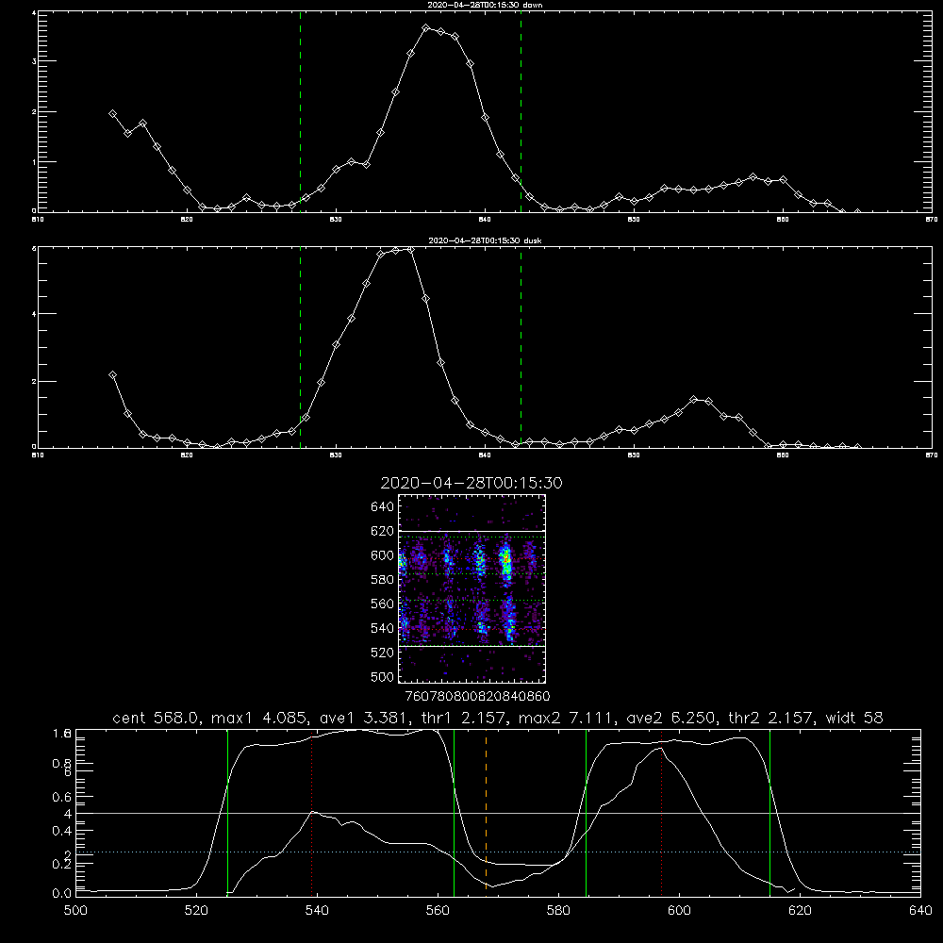Click the green vertical line near 585
Image resolution: width=943 pixels, height=943 pixels.
pyautogui.click(x=586, y=812)
